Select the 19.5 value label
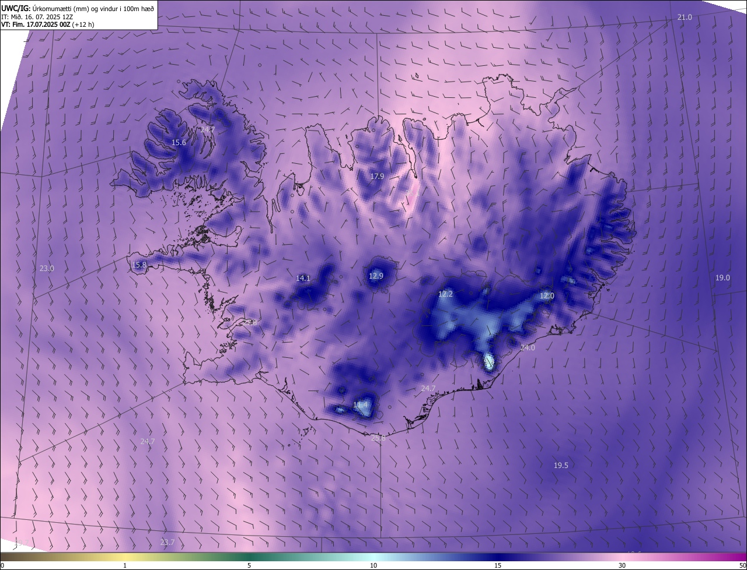This screenshot has width=747, height=570. coord(561,465)
